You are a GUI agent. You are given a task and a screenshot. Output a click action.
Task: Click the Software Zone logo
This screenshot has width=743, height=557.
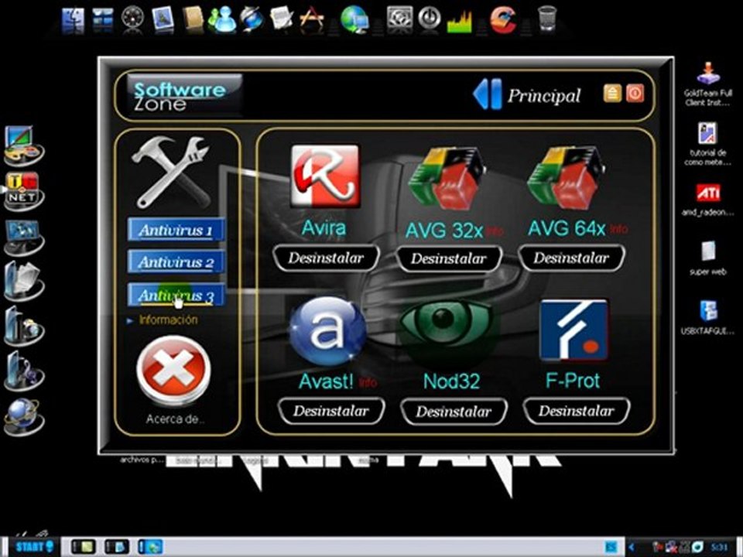pos(184,96)
